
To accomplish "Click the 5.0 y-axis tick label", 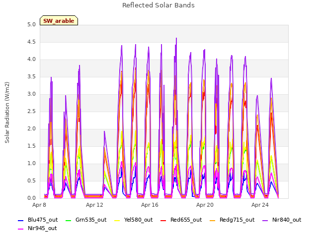I will [31, 25].
